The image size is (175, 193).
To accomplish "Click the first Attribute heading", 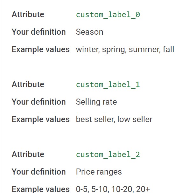I will pyautogui.click(x=28, y=14).
